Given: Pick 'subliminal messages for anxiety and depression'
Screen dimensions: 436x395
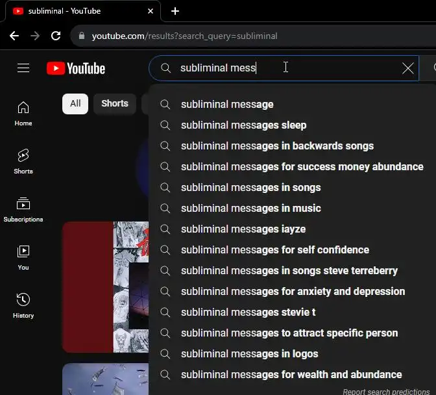Looking at the screenshot, I should click(x=292, y=292).
